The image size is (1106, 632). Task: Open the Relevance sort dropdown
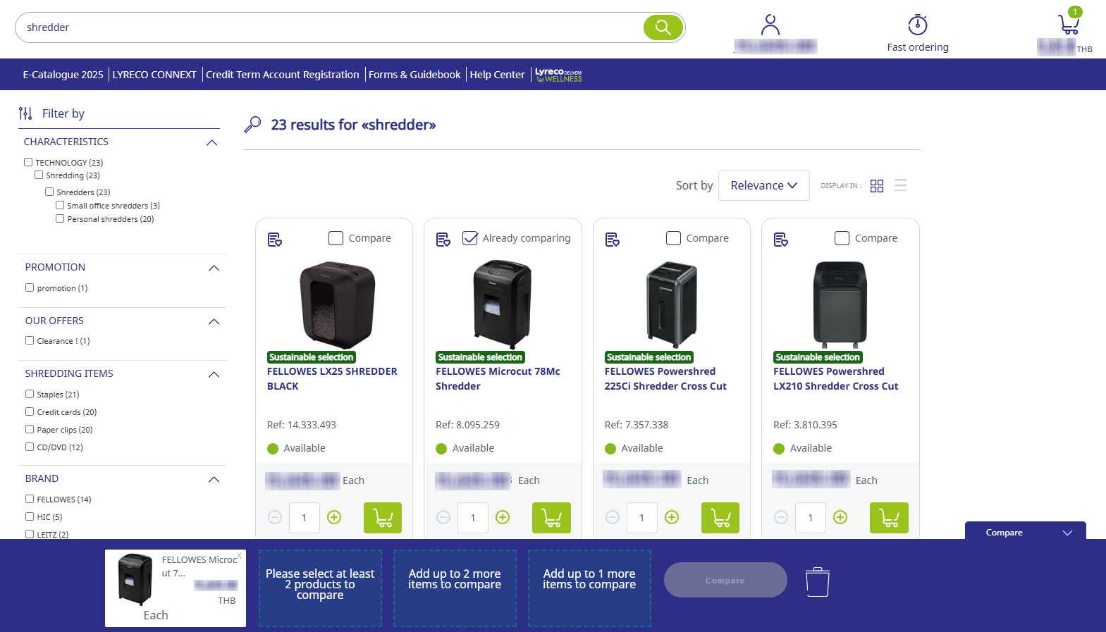tap(763, 185)
